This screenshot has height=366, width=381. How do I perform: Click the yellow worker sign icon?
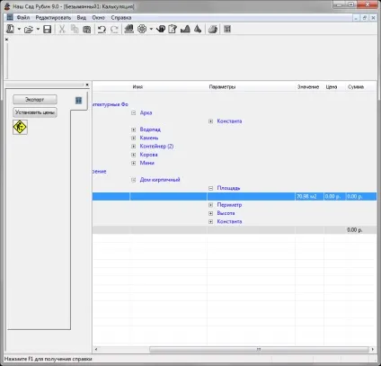coord(20,127)
